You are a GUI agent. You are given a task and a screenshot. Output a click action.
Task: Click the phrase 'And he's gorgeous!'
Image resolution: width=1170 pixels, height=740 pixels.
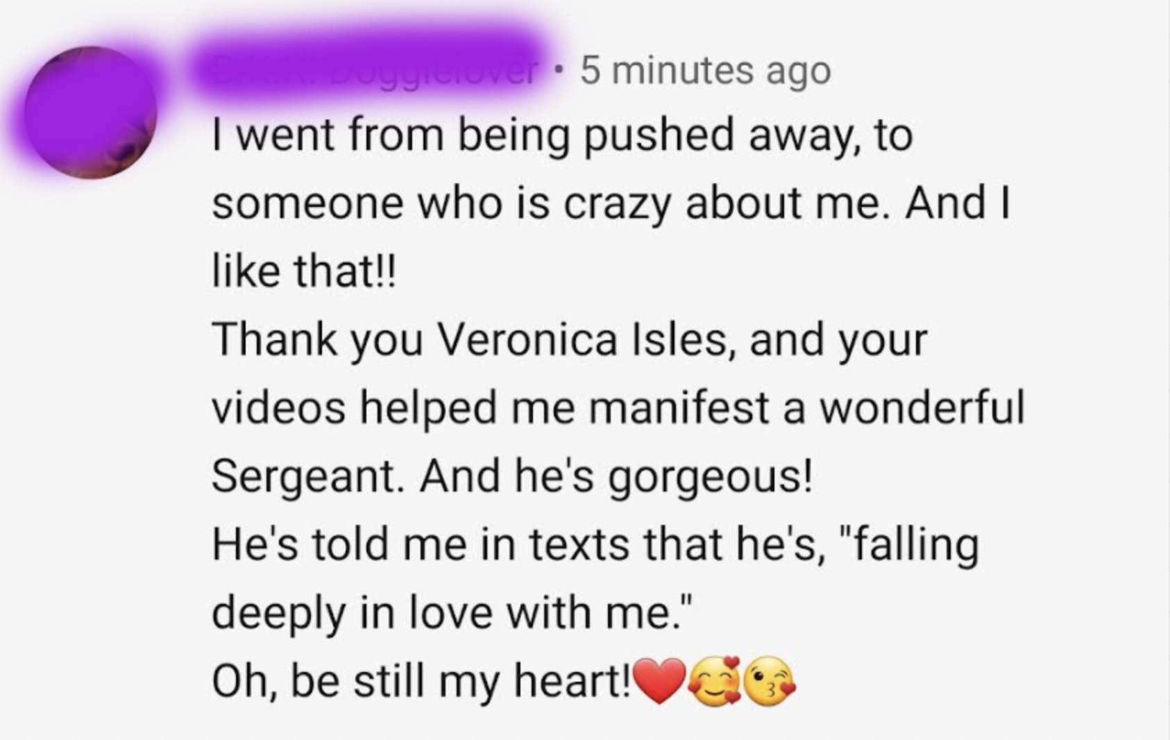615,478
